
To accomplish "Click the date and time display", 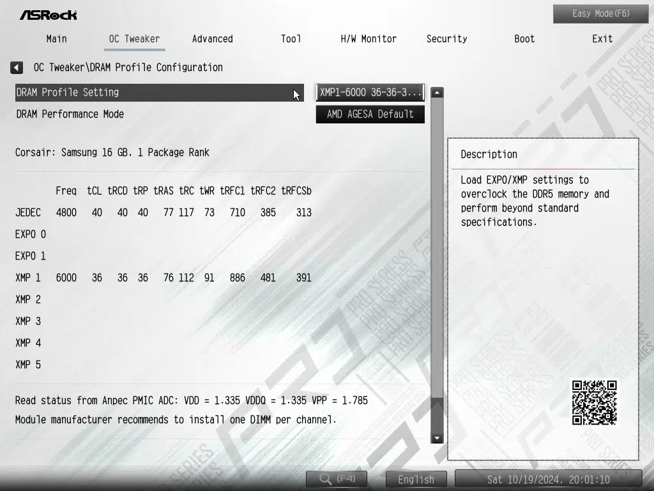I will point(548,479).
